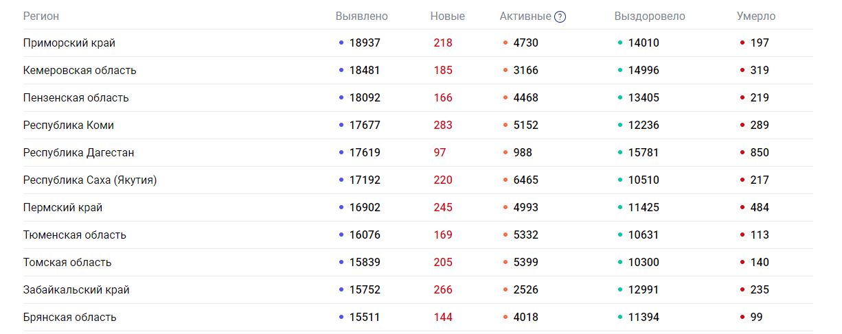Sort table by Регион column header
Image resolution: width=842 pixels, height=334 pixels.
41,16
